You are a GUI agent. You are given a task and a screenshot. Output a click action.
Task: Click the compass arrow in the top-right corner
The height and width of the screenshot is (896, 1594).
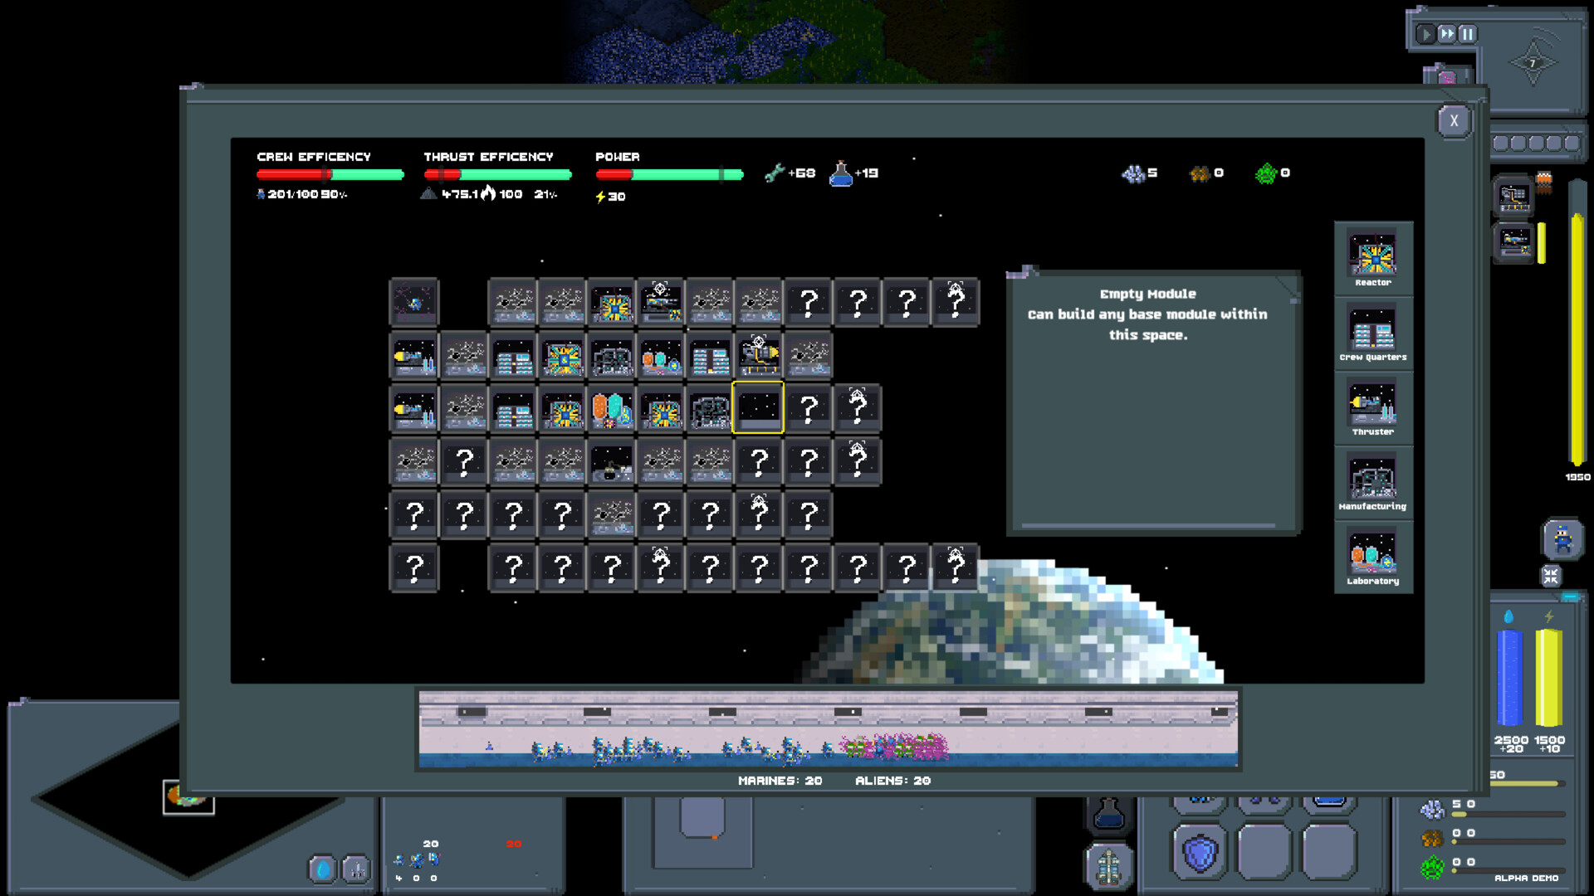[x=1532, y=61]
